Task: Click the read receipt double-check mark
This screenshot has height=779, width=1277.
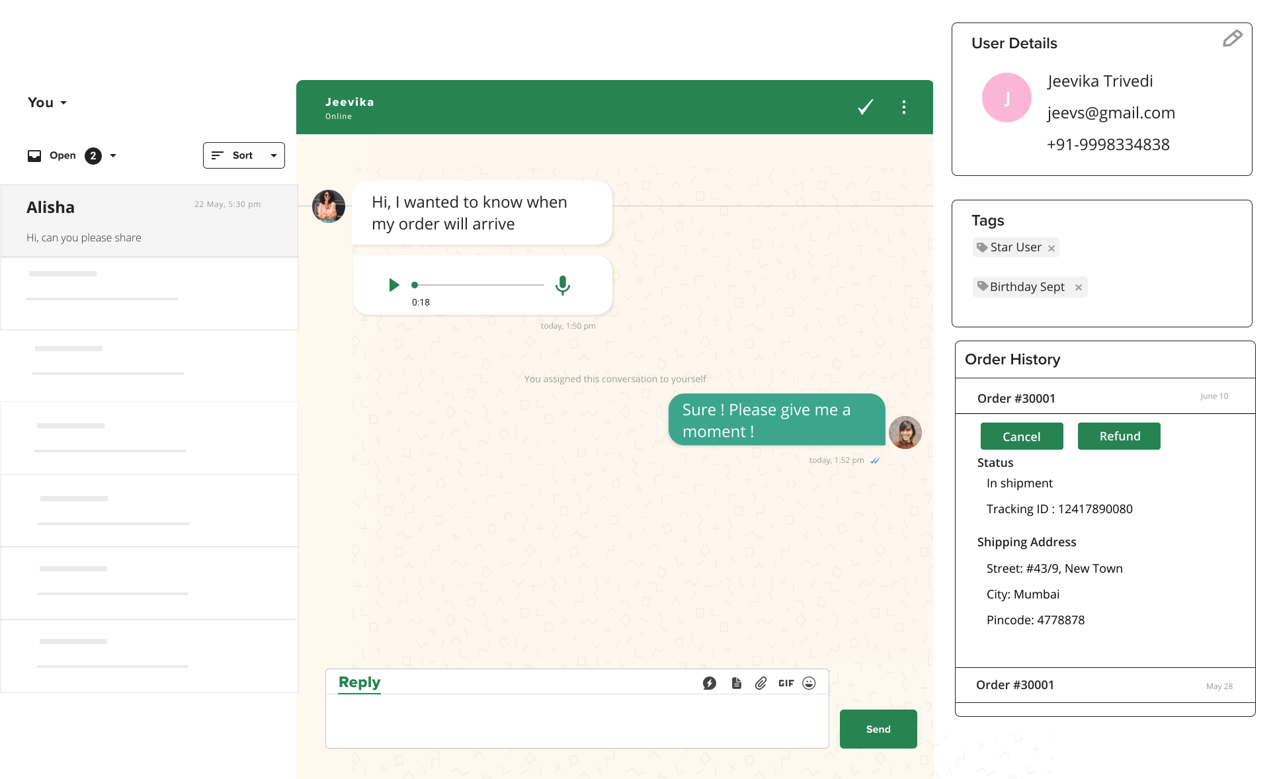Action: (x=875, y=460)
